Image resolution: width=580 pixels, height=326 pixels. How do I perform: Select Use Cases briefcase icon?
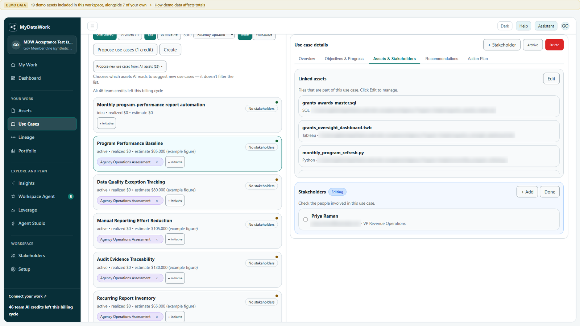[13, 124]
